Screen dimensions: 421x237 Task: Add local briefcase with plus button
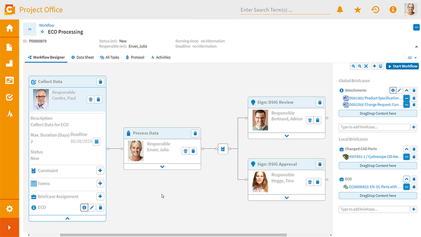tap(414, 210)
